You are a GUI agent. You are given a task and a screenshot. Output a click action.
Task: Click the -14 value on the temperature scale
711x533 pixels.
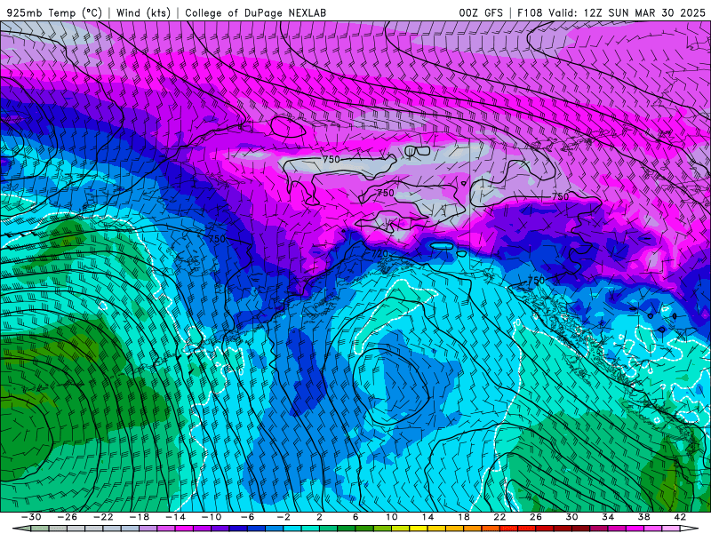click(x=175, y=517)
